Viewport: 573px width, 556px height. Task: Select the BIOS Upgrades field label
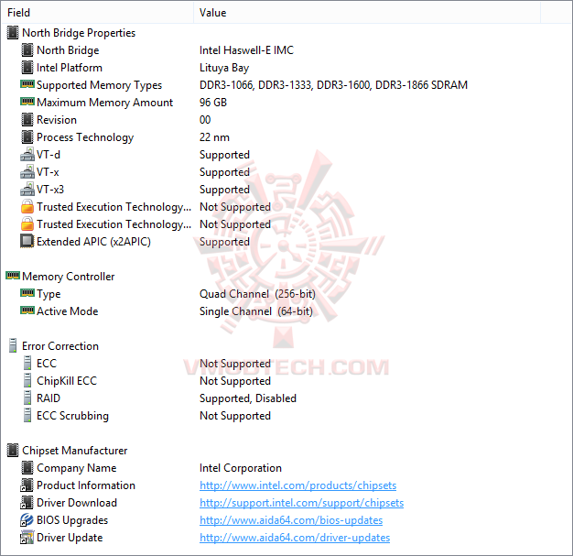tap(72, 520)
